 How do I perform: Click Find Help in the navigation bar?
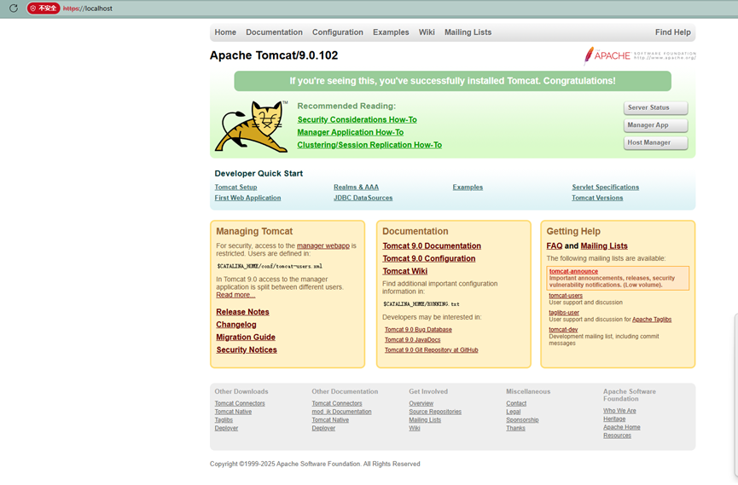pyautogui.click(x=673, y=32)
